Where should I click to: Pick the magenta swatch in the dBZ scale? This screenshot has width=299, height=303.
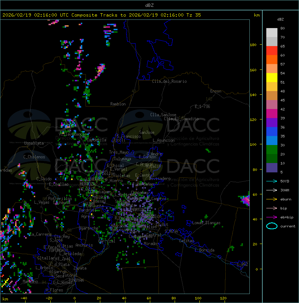point(272,114)
